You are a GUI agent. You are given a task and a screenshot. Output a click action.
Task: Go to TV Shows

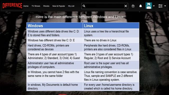pyautogui.click(x=36, y=6)
